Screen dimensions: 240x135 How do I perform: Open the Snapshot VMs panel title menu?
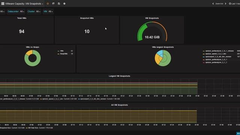(x=87, y=18)
